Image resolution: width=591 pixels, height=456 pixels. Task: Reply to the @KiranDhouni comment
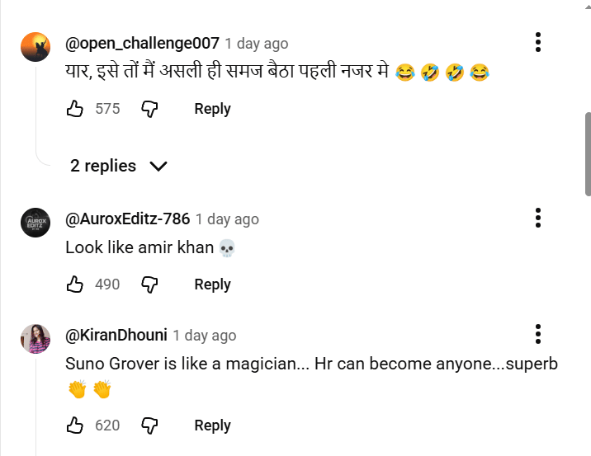pos(212,425)
